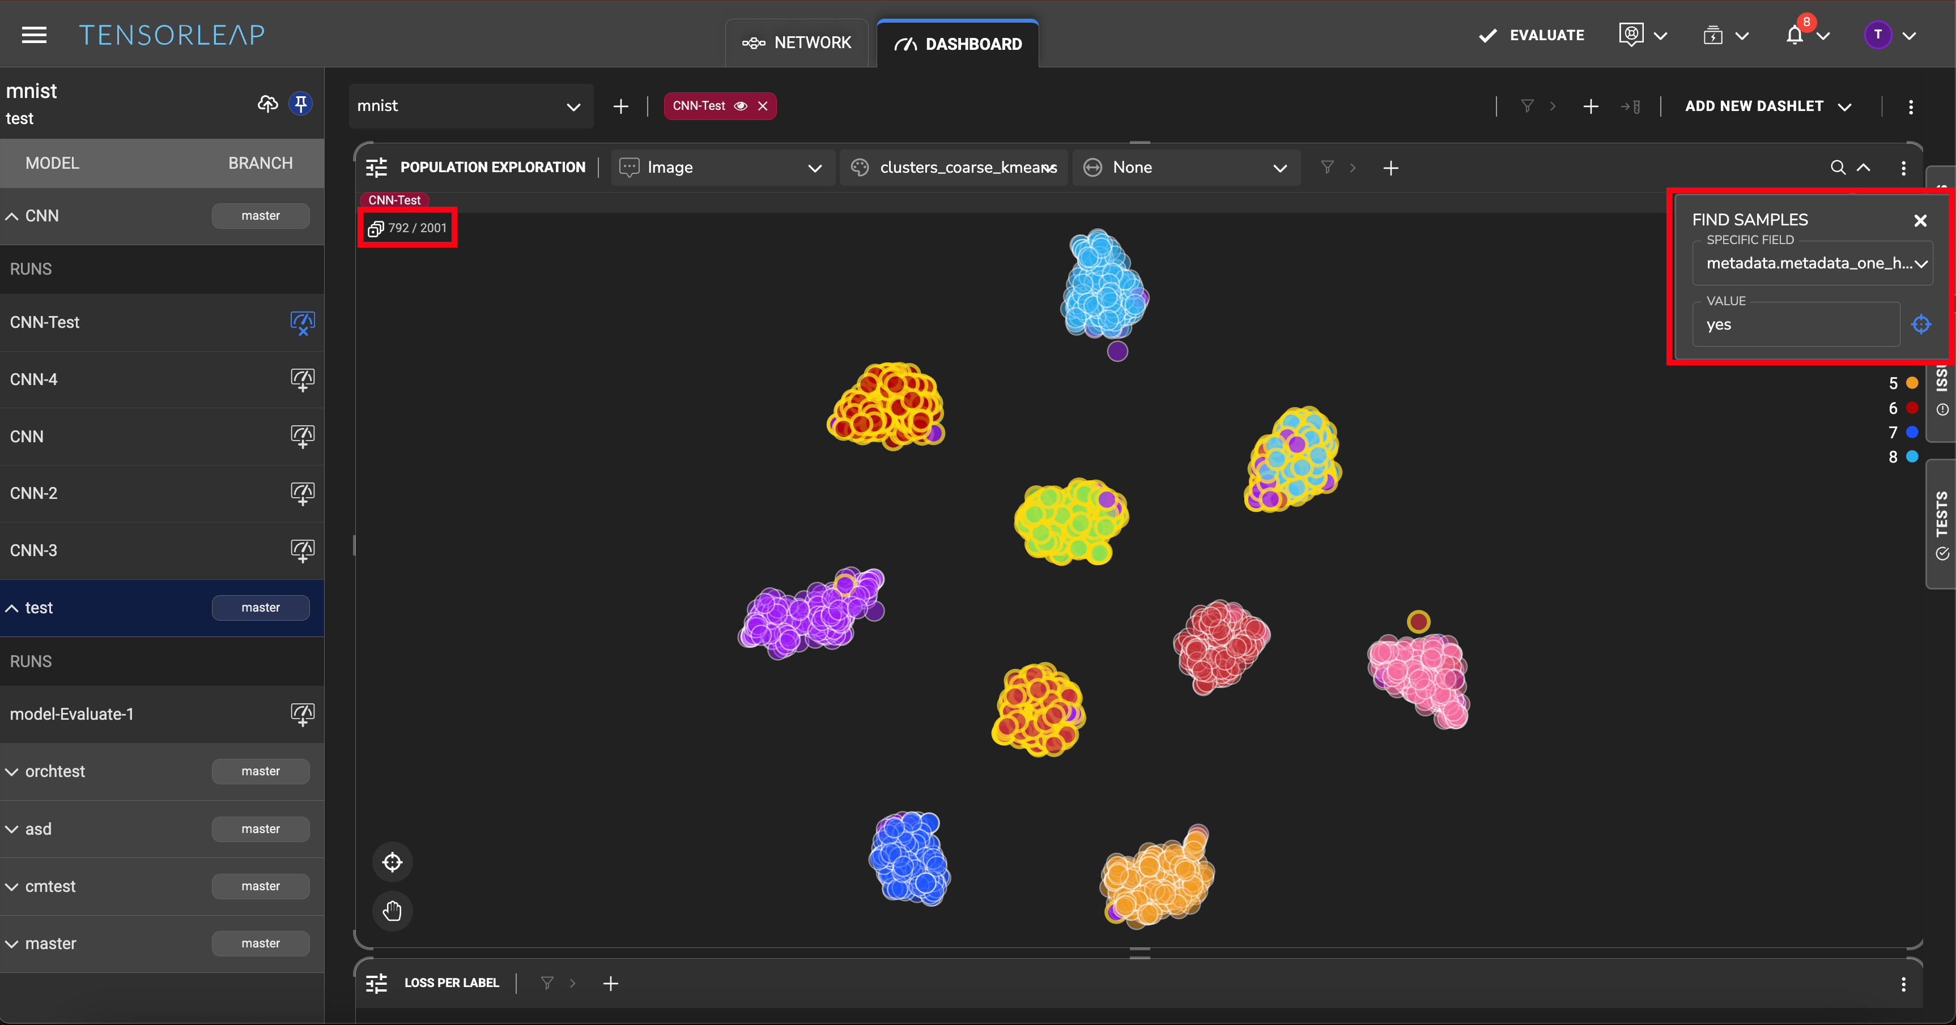Remove CNN-Test from dashboard via monitor icon
1956x1025 pixels.
click(x=302, y=322)
